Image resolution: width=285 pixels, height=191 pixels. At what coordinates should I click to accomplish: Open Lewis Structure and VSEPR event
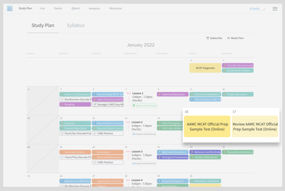point(108,99)
